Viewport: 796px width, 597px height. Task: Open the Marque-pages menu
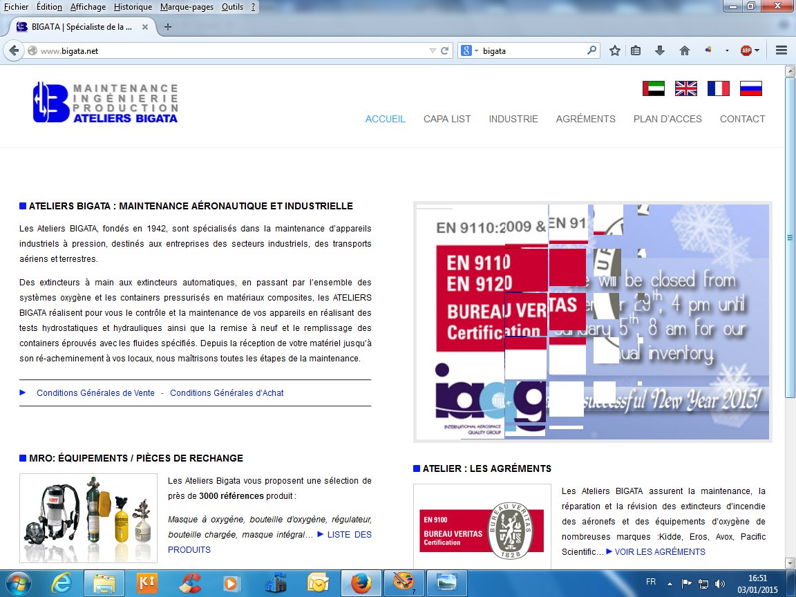tap(187, 7)
